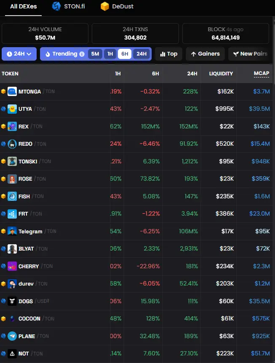Select the 6H trending timeframe

(x=125, y=54)
